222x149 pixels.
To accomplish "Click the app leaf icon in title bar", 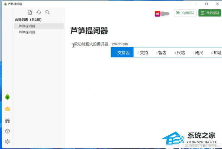I will [x=5, y=4].
